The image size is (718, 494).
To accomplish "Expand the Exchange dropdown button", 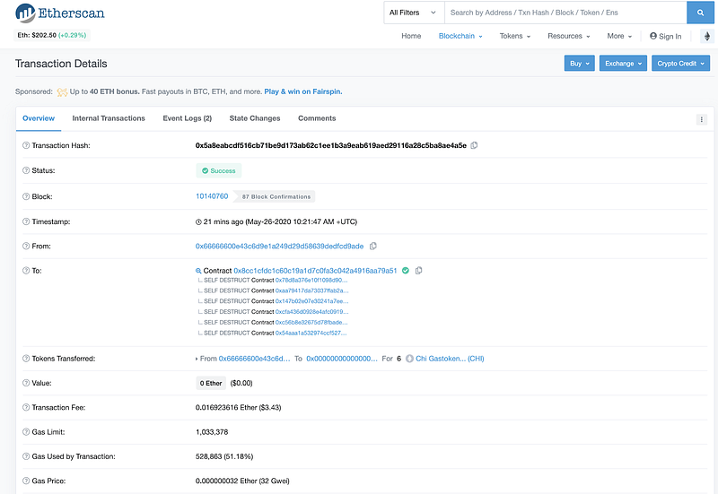I will tap(623, 64).
